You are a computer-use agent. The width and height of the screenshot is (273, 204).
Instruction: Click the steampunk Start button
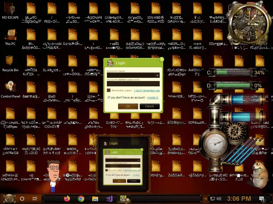pos(9,199)
